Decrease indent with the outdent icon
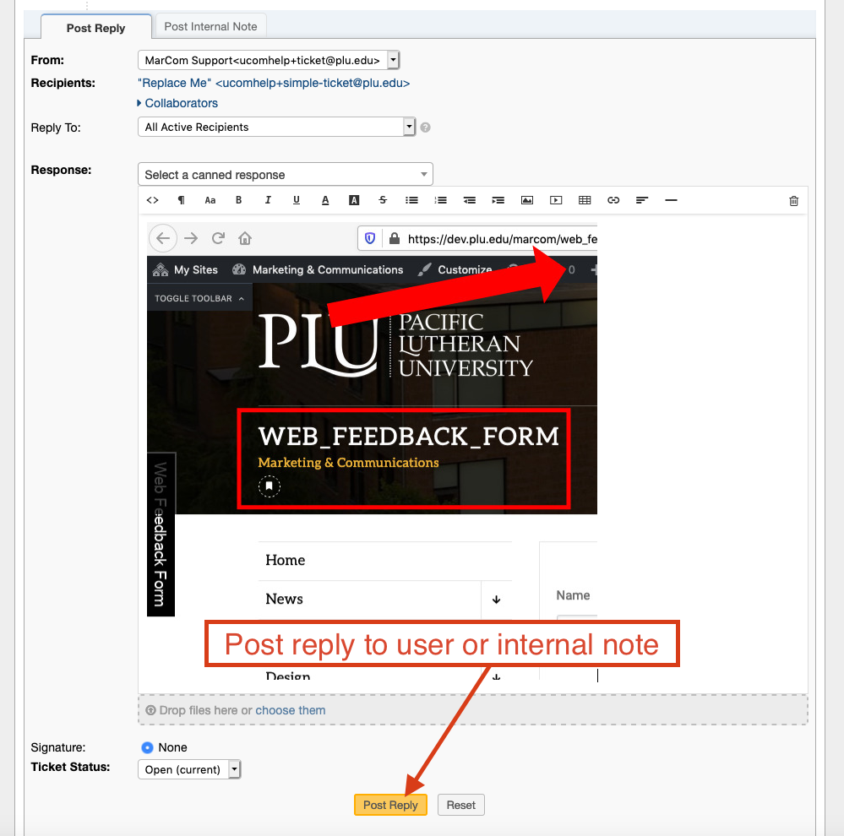The width and height of the screenshot is (844, 836). pyautogui.click(x=470, y=200)
